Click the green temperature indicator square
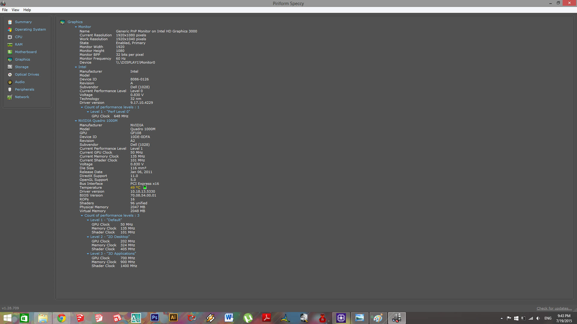The width and height of the screenshot is (577, 324). pos(145,187)
